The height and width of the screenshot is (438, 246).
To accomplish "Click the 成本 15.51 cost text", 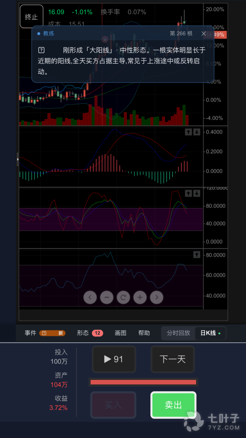I will point(66,24).
